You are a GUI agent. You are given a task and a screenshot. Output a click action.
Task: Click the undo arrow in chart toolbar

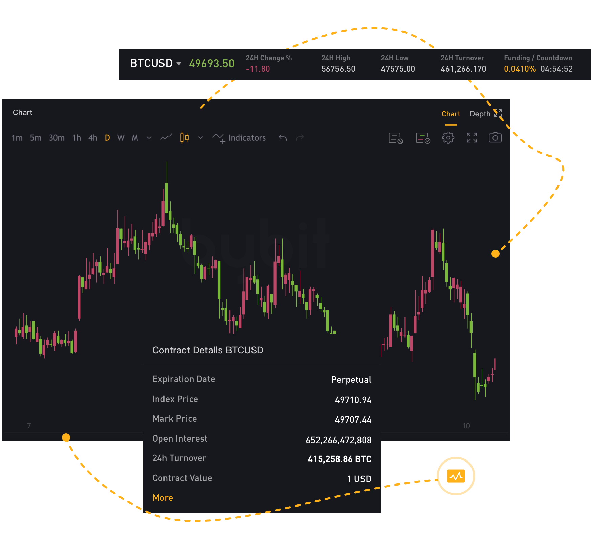[283, 138]
